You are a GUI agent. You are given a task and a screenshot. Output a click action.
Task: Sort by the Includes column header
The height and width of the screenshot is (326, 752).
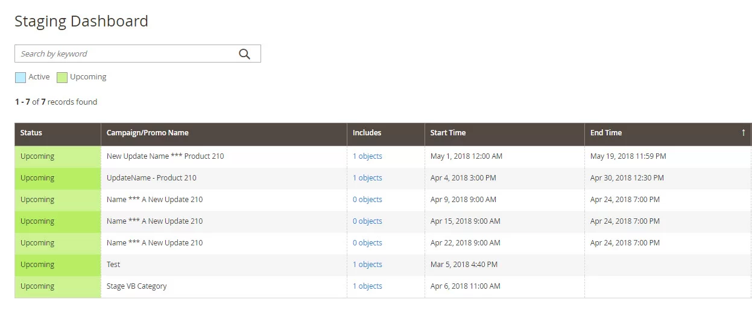click(386, 134)
